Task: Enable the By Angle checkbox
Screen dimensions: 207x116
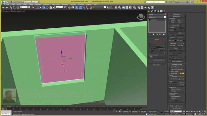Action: [150, 48]
